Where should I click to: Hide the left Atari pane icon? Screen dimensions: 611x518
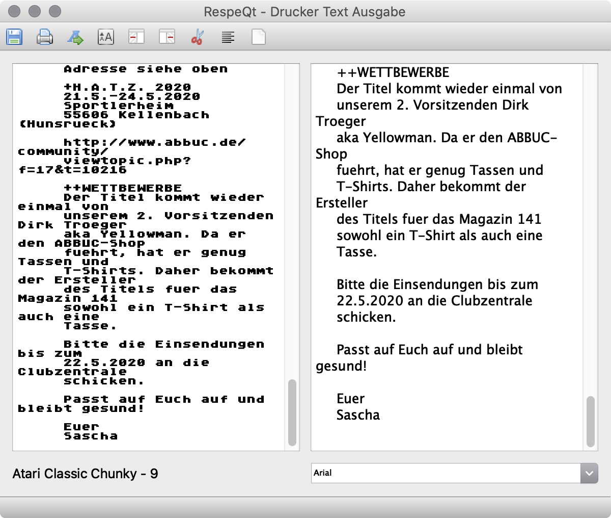point(136,37)
